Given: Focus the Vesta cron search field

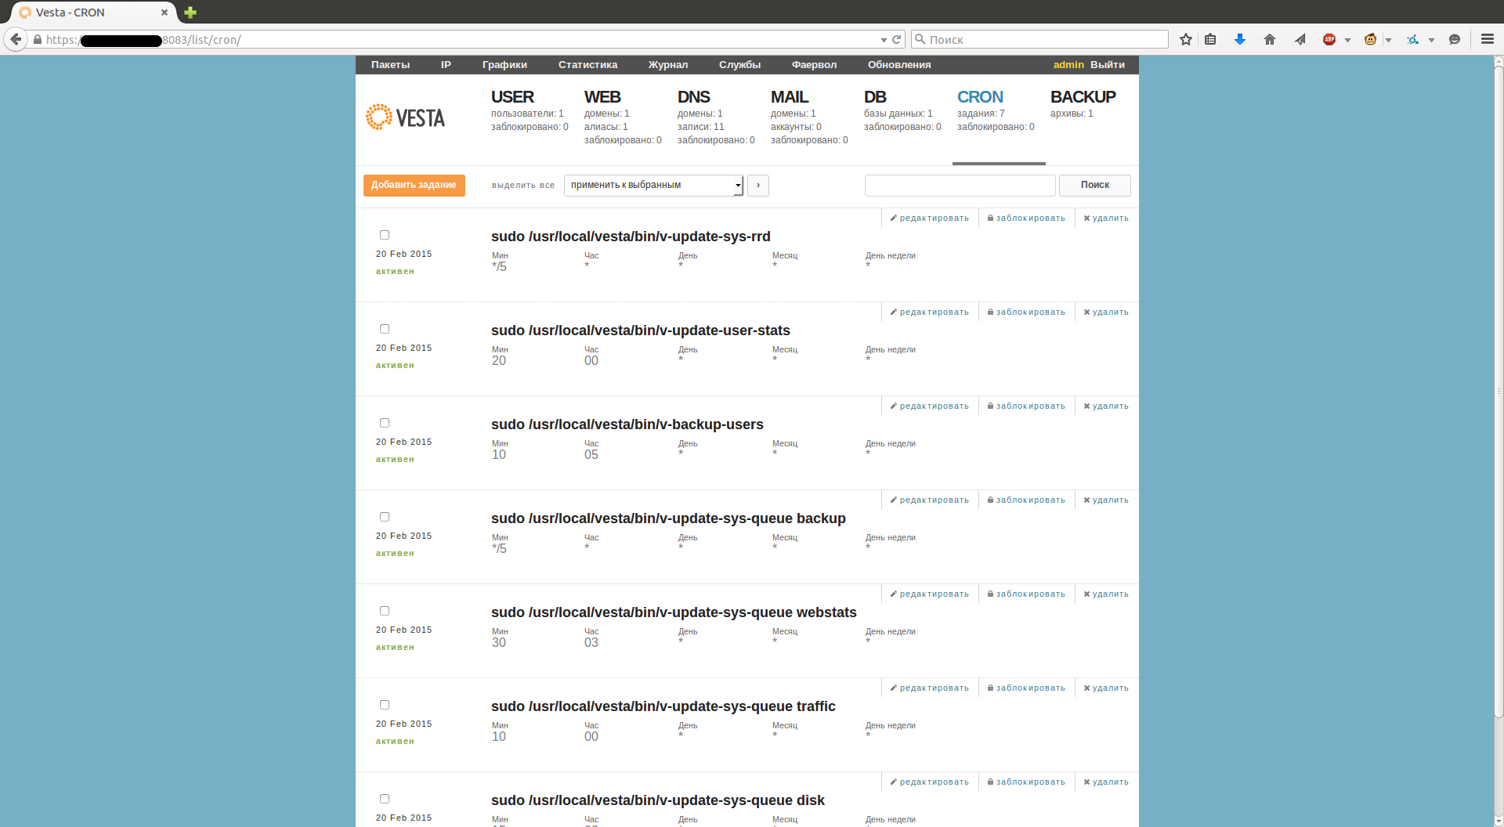Looking at the screenshot, I should pyautogui.click(x=960, y=185).
